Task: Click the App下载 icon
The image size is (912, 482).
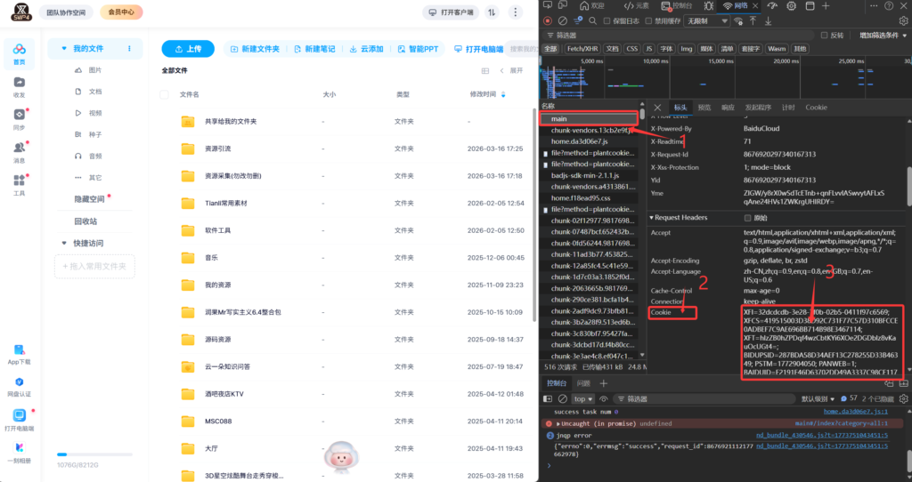Action: pyautogui.click(x=20, y=349)
